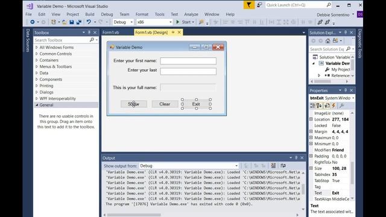Select the Exit button on the form

coord(196,104)
